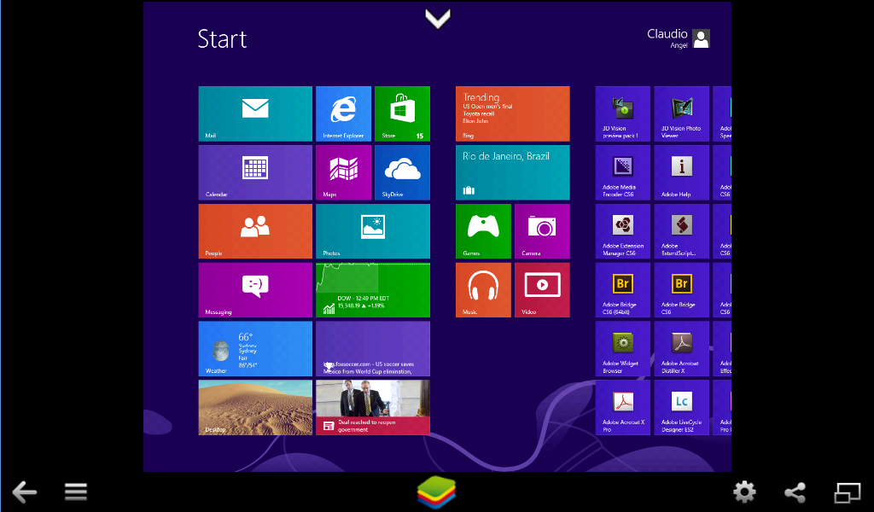
Task: Click the Claudio Angel user avatar
Action: (x=702, y=39)
